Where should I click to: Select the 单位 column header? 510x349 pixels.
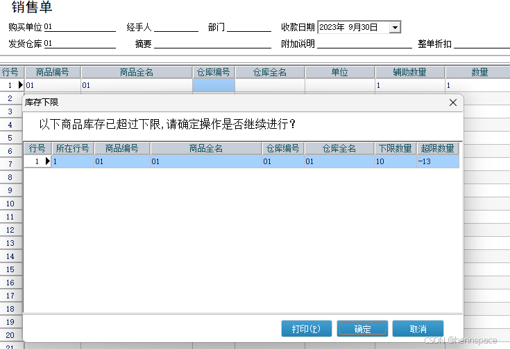tap(340, 72)
